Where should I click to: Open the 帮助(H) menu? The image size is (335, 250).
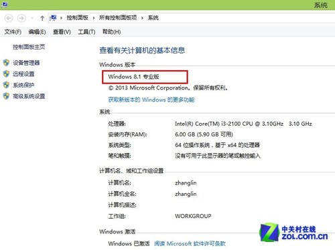[x=111, y=32]
